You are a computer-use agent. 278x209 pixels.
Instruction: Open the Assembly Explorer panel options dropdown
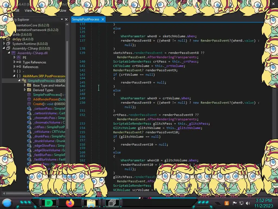(62, 19)
